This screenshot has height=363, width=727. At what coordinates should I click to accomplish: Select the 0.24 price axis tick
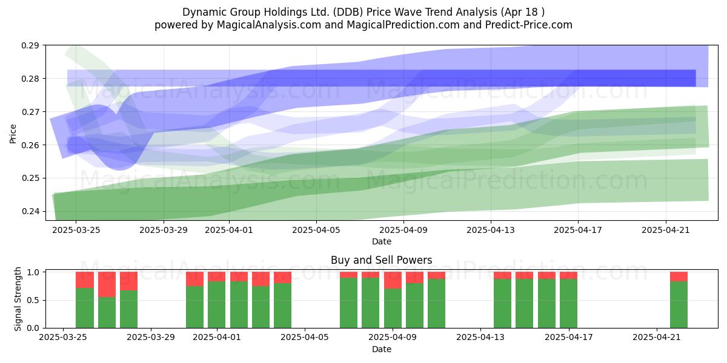[32, 211]
